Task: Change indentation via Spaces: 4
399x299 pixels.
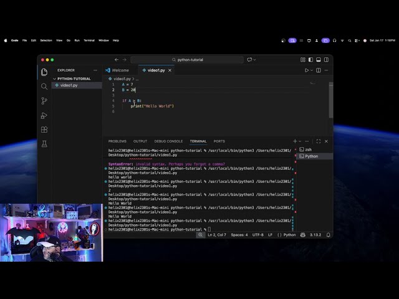Action: click(x=239, y=235)
